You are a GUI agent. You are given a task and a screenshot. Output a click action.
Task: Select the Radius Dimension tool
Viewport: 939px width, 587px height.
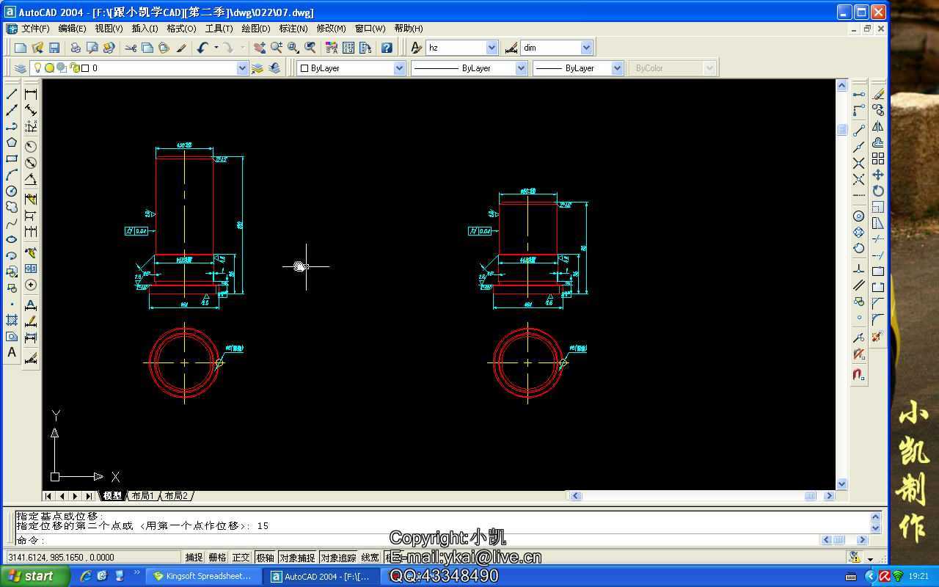[31, 146]
